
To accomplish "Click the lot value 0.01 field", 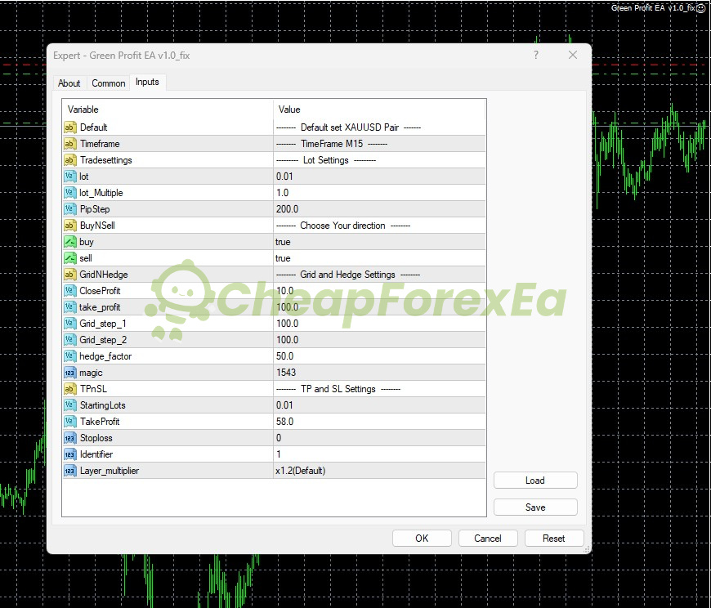I will [x=379, y=177].
